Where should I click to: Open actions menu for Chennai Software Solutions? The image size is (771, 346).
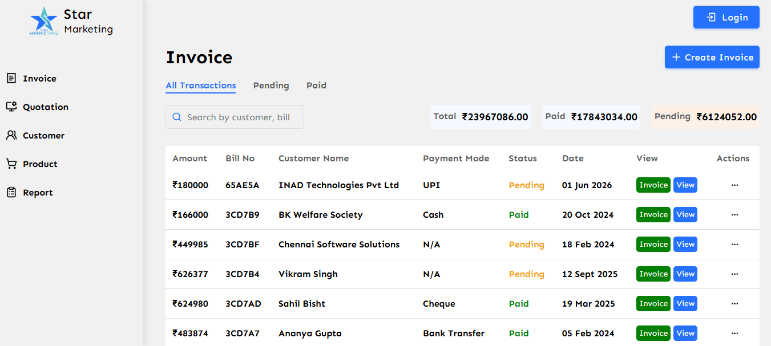[734, 245]
